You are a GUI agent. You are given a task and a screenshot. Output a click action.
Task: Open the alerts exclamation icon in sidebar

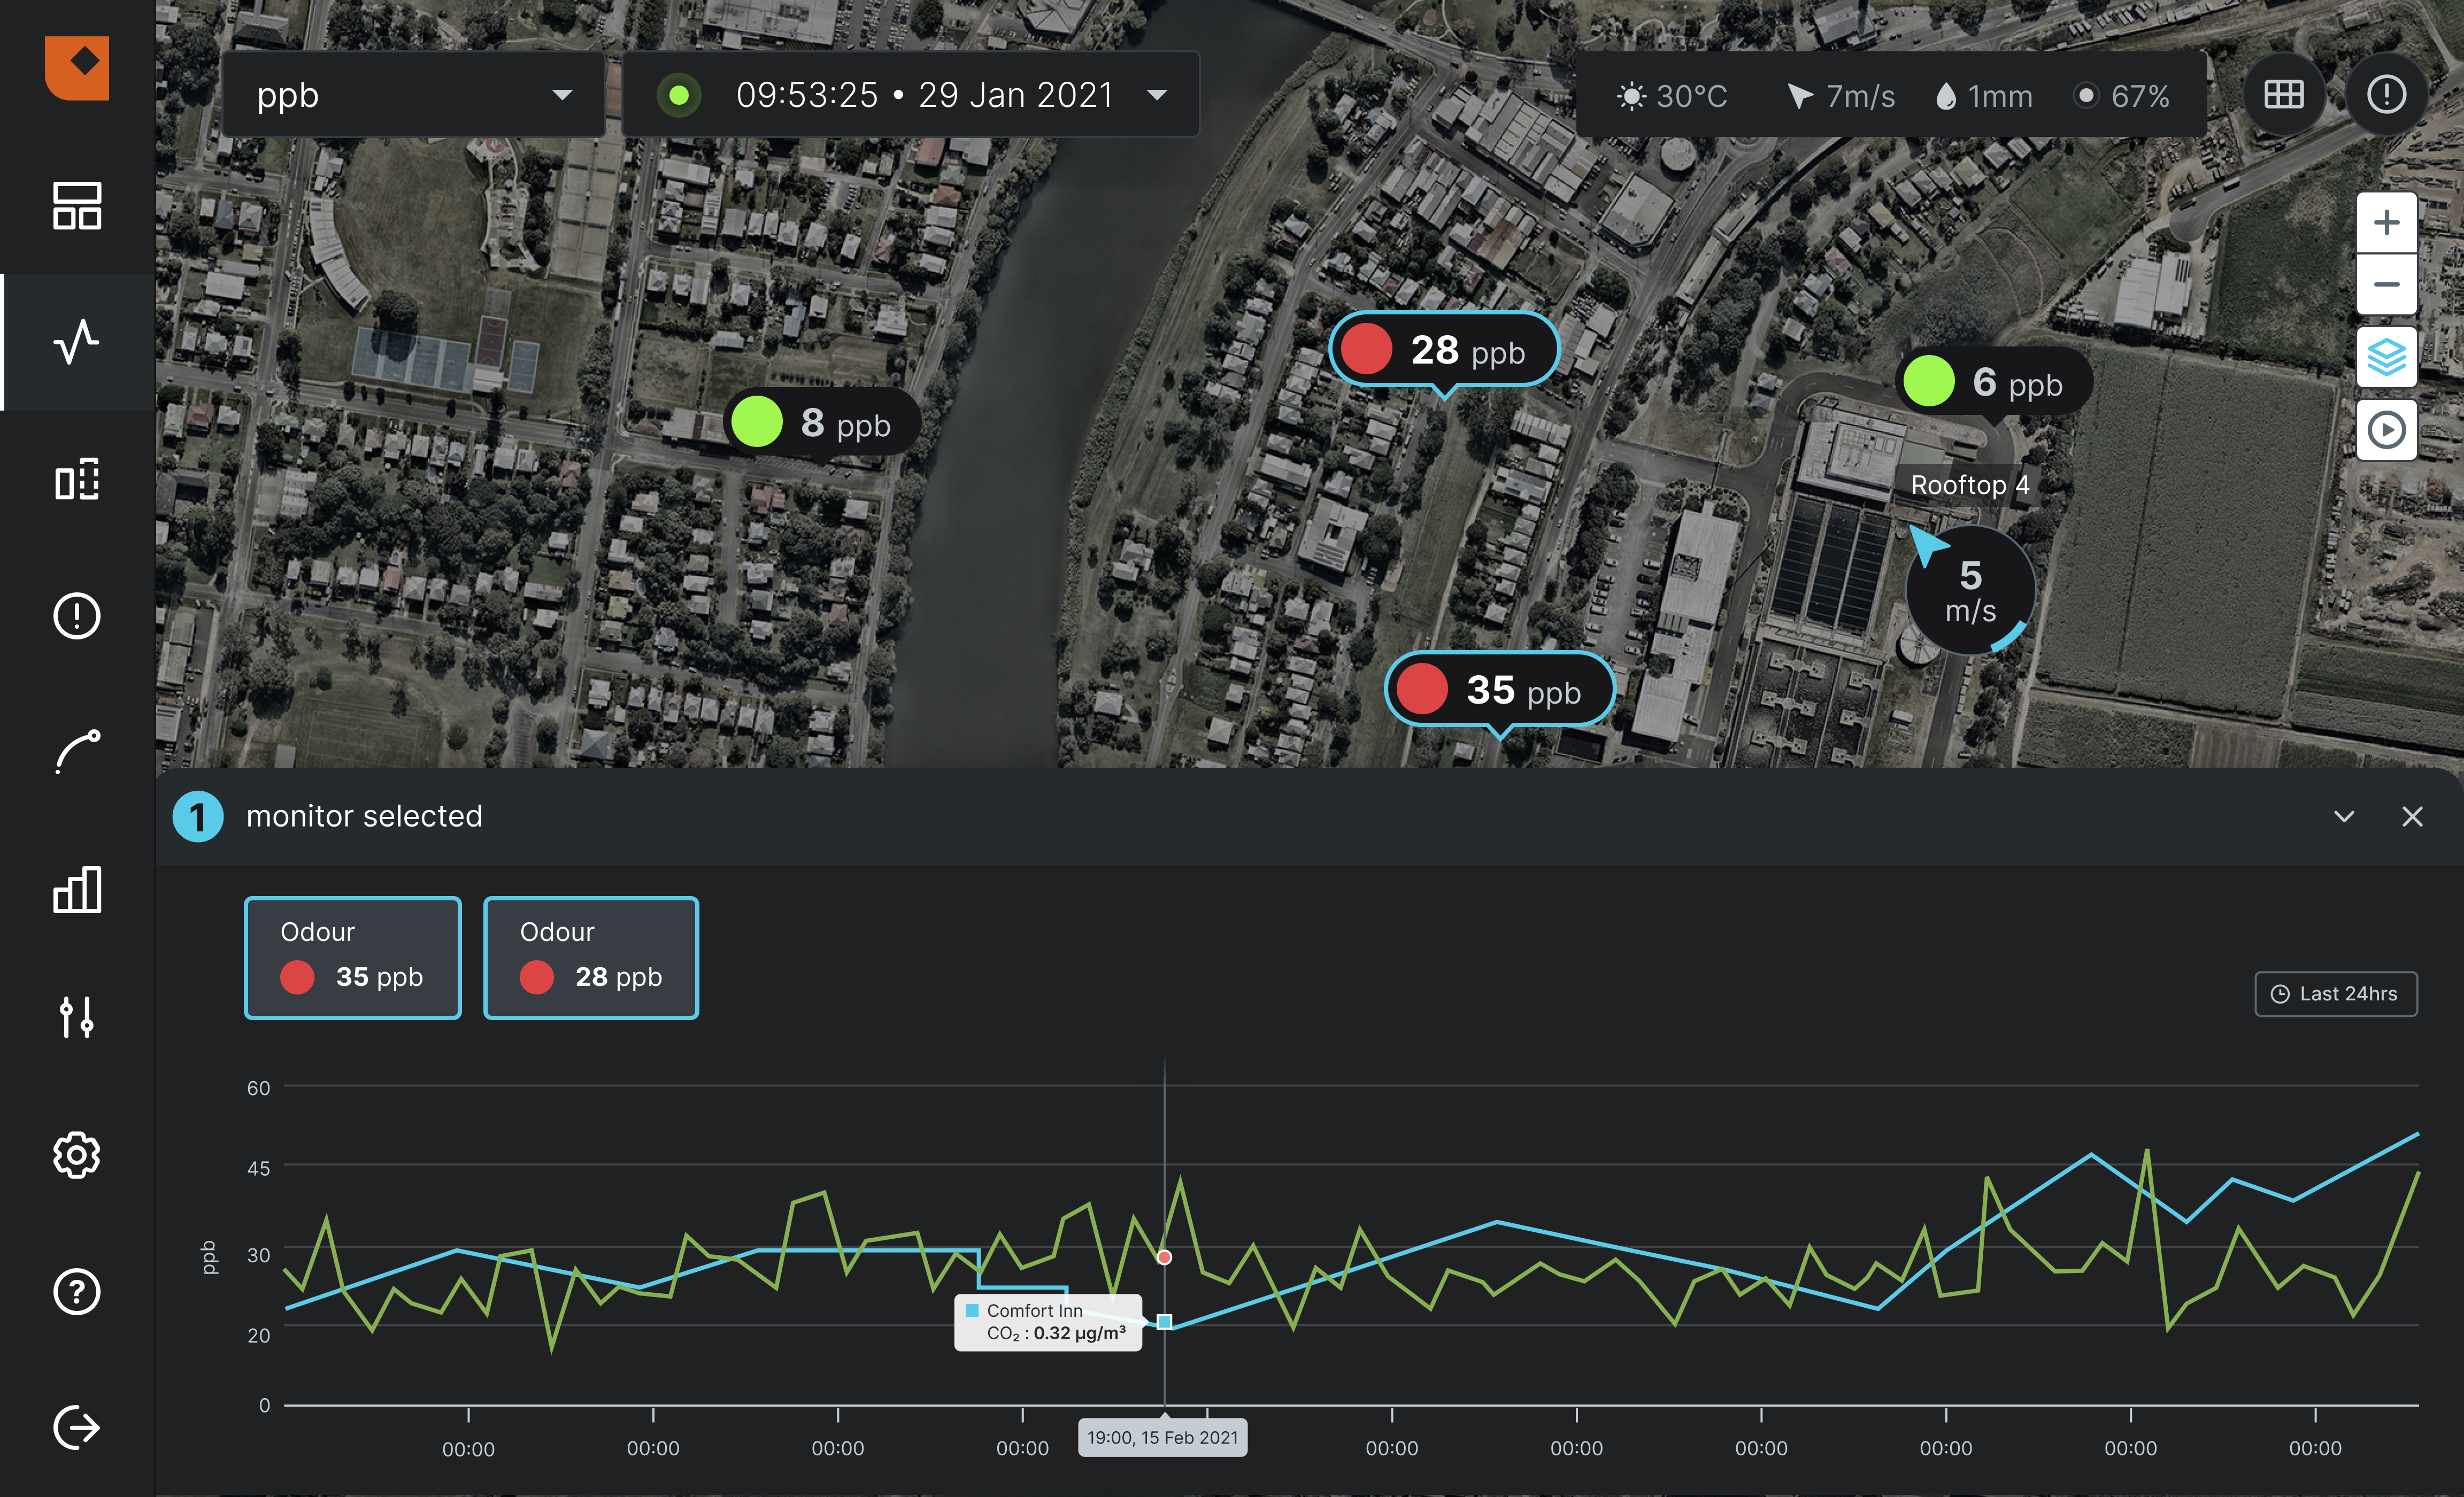click(77, 615)
